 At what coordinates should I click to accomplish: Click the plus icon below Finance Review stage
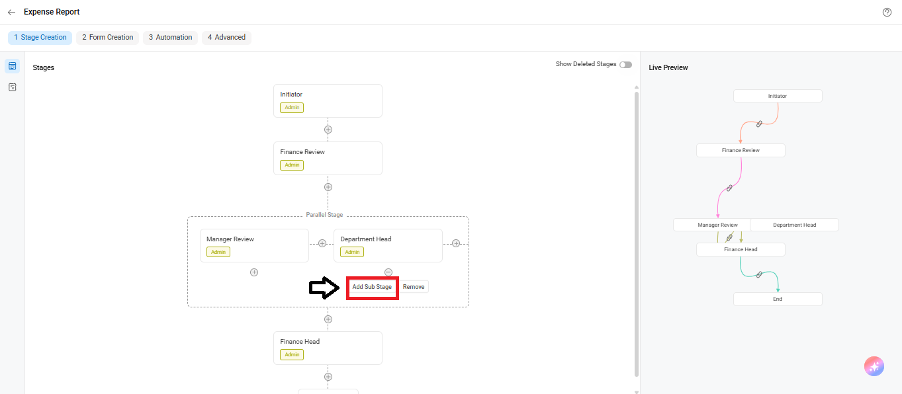(x=328, y=187)
